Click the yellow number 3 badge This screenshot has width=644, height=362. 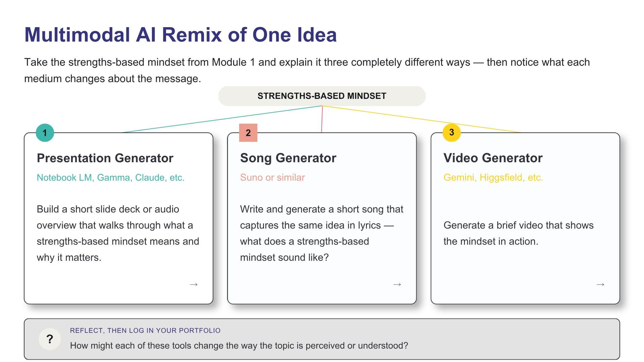[451, 133]
